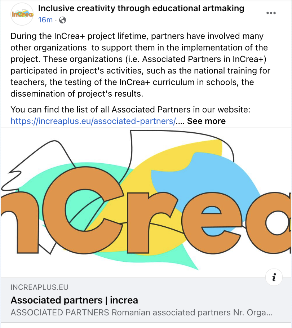
Task: Click the INCREAPLUS.EU domain label
Action: [40, 287]
